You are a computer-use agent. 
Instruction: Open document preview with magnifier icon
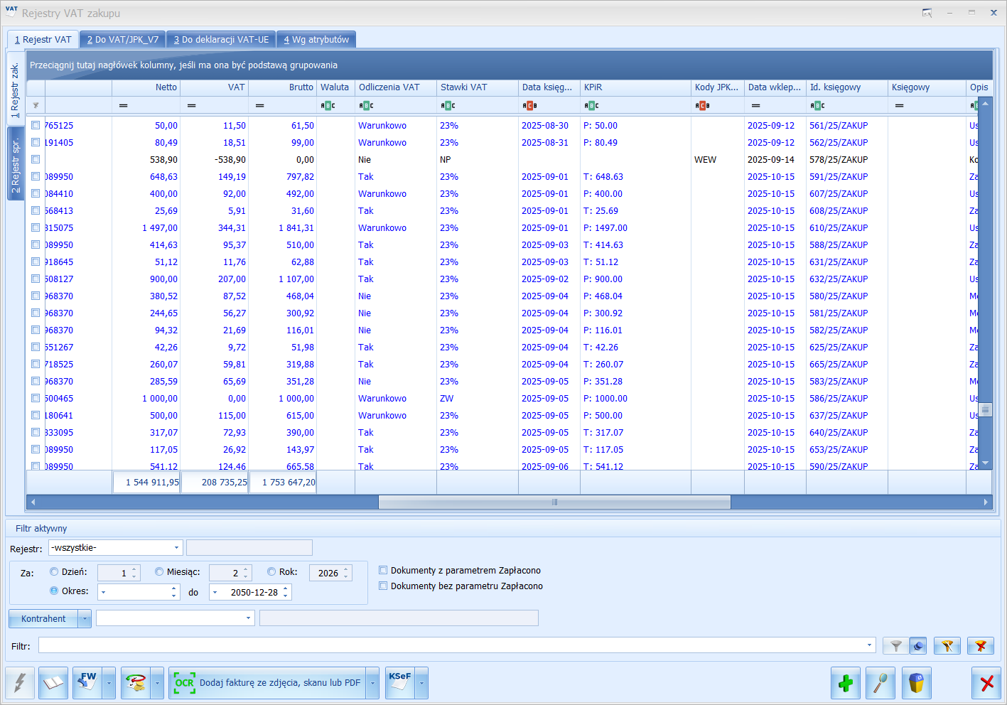[x=881, y=683]
